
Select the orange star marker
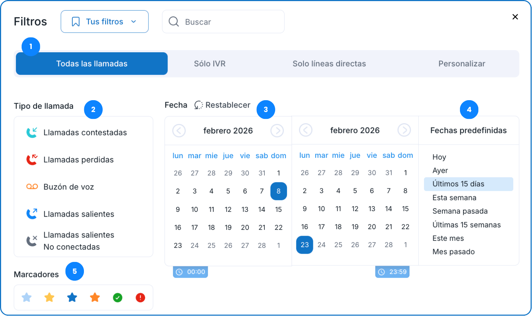coord(95,298)
